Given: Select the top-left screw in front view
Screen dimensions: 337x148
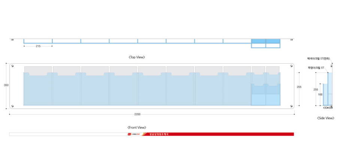Looking at the screenshot, I should coord(12,66).
